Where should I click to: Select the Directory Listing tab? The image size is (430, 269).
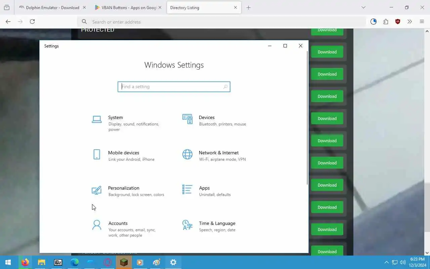204,7
